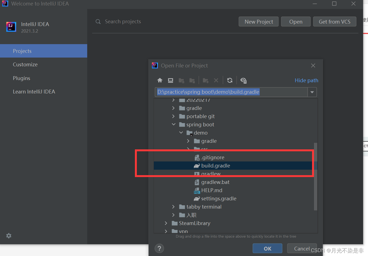
Task: Confirm the dialog with OK
Action: [x=267, y=248]
